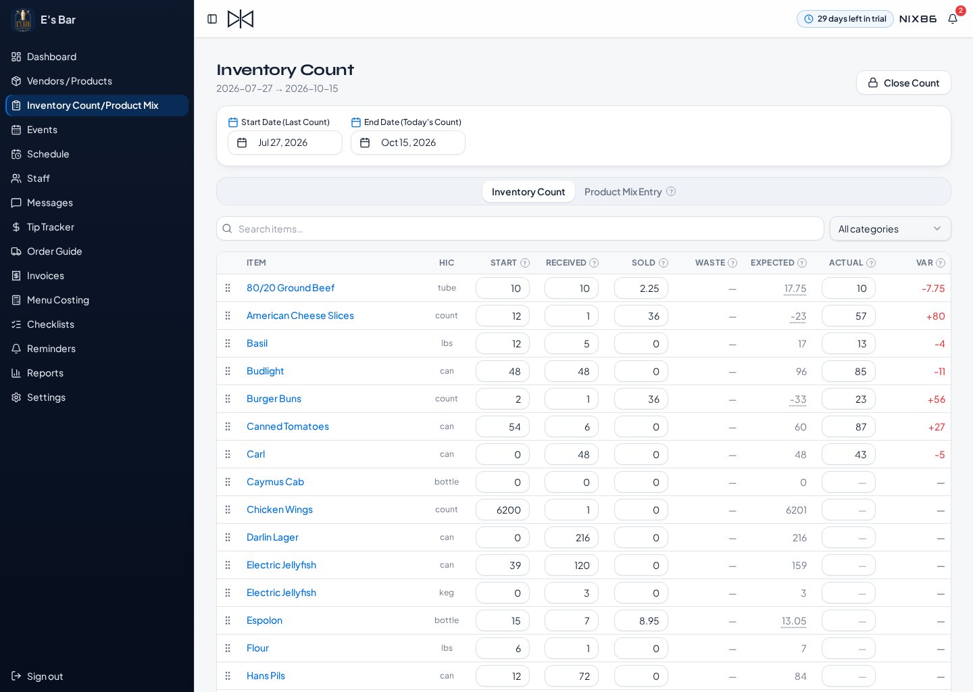Screen dimensions: 973x692
Task: Select the Inventory Count tab
Action: [x=528, y=192]
